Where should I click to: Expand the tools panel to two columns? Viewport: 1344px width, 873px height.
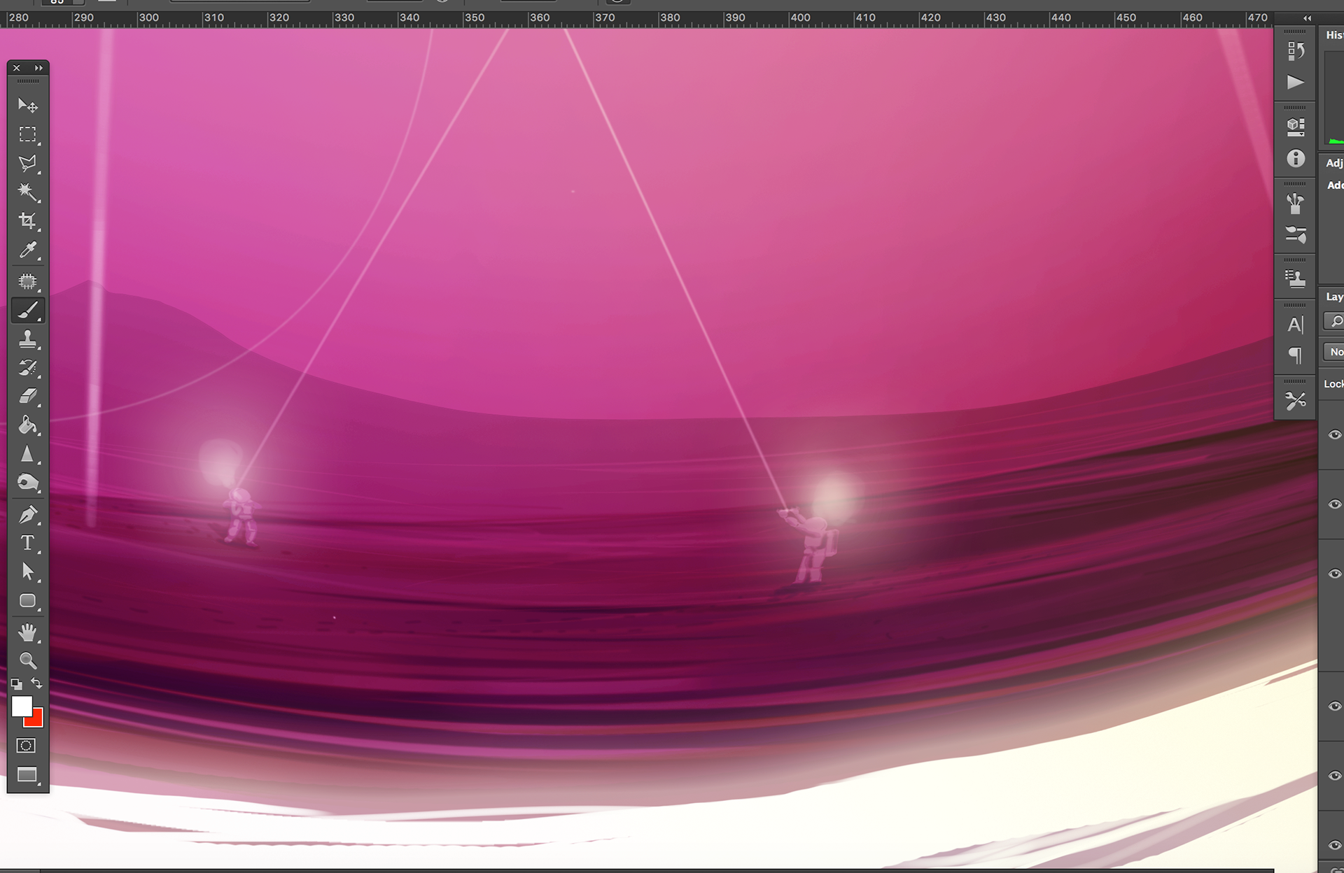click(x=39, y=68)
